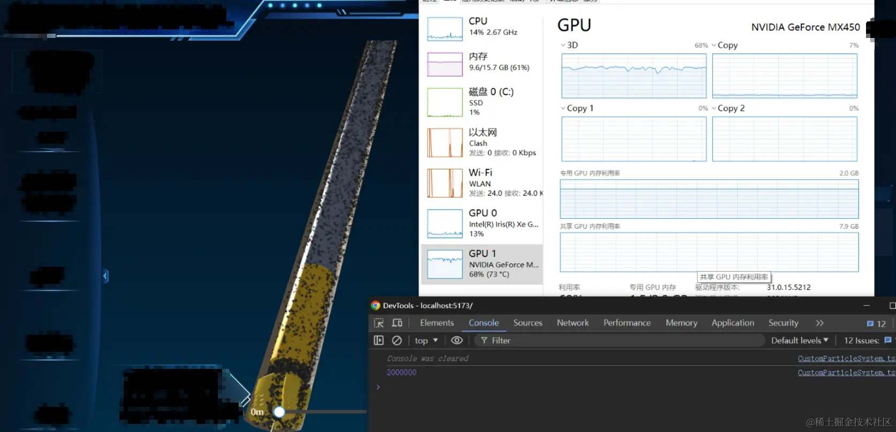896x432 pixels.
Task: Expand the console prompt chevron
Action: (x=378, y=387)
